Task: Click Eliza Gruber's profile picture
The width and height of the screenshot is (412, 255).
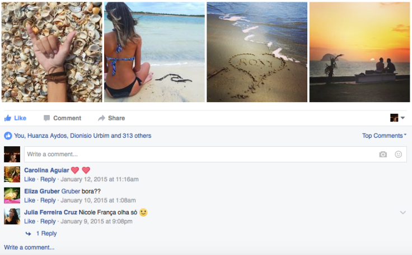Action: click(x=12, y=195)
